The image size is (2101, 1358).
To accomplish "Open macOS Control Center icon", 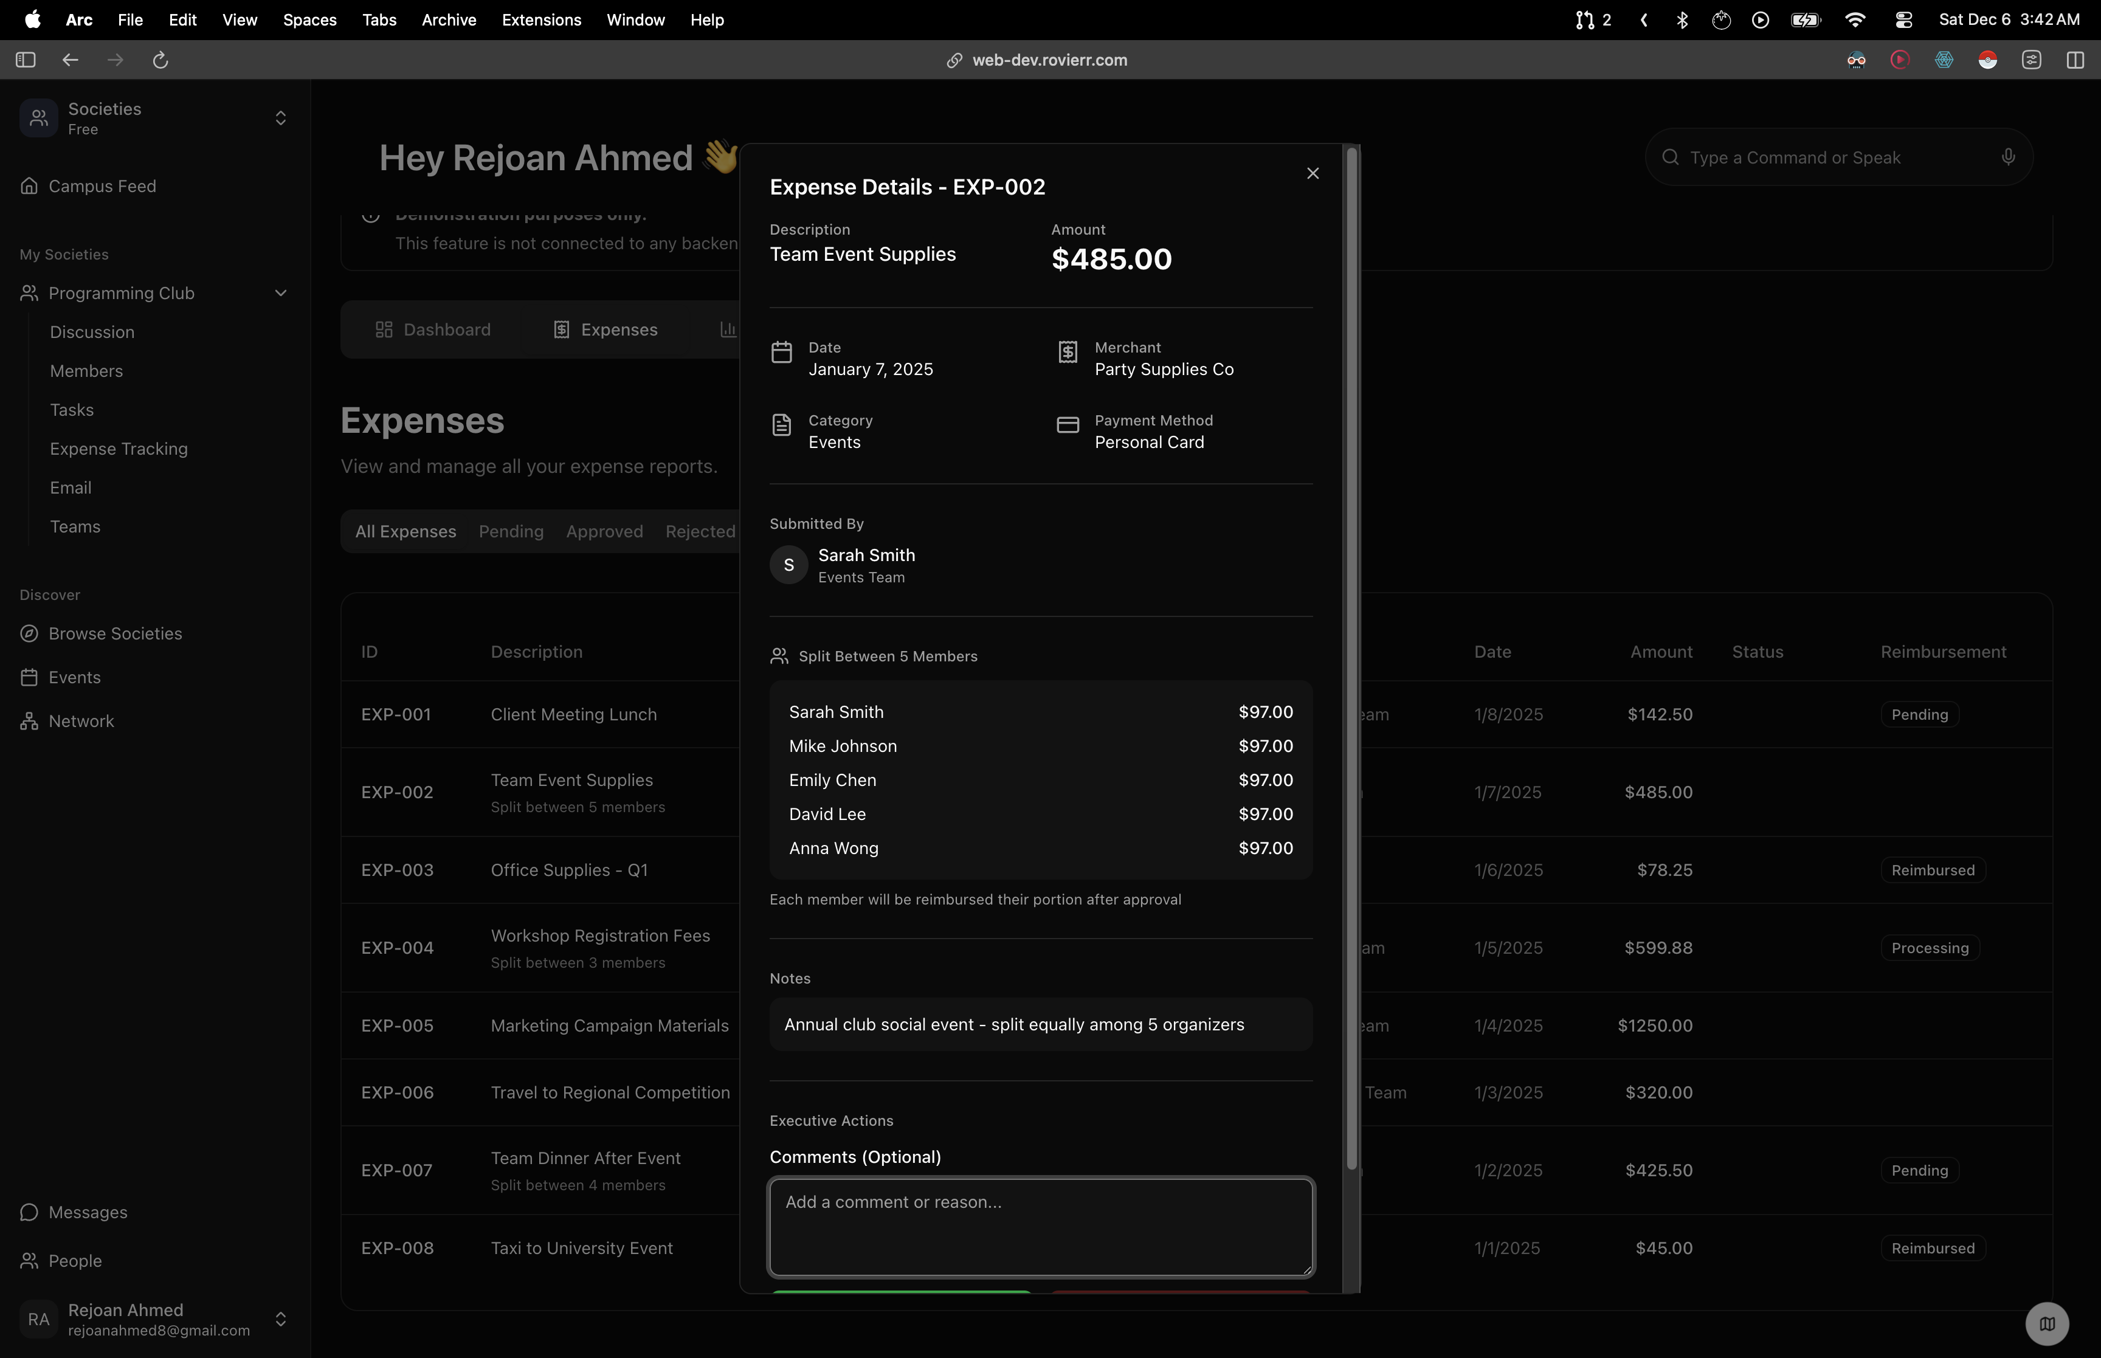I will pyautogui.click(x=1903, y=19).
